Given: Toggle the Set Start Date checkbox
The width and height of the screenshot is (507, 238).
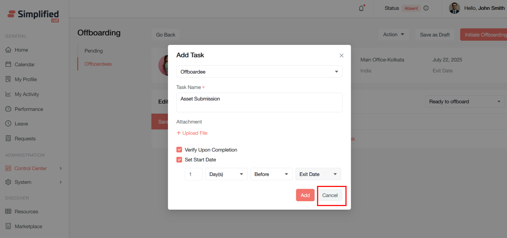Looking at the screenshot, I should 179,160.
